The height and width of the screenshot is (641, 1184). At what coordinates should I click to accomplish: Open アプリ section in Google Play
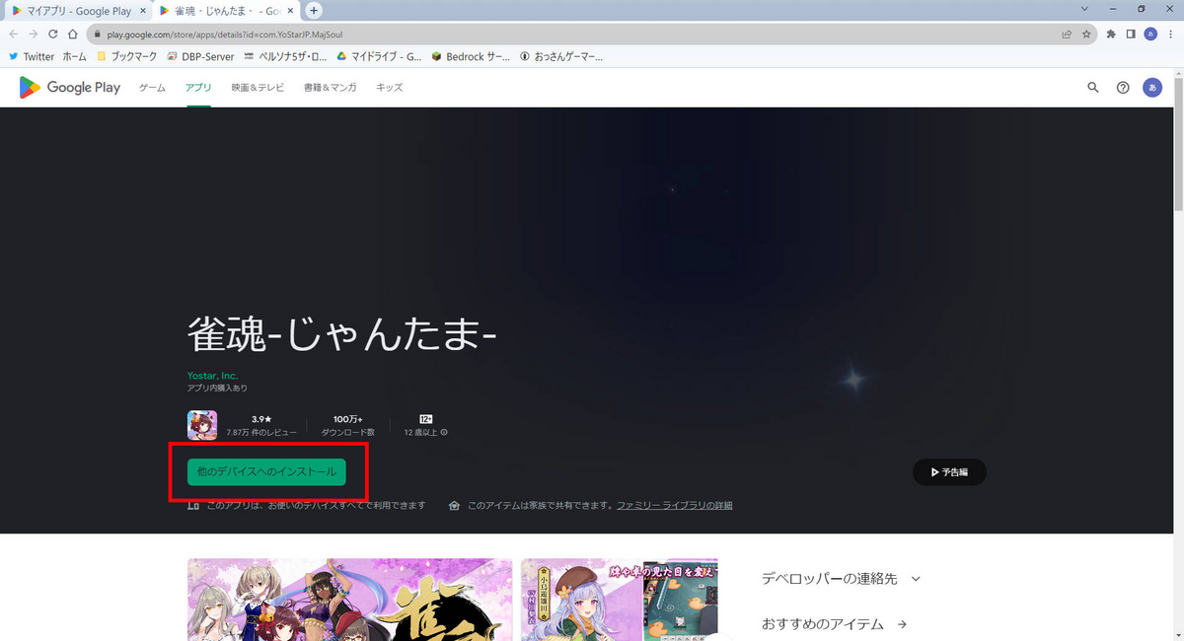coord(198,88)
